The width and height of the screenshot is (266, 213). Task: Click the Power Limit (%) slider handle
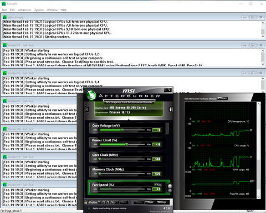[126, 144]
